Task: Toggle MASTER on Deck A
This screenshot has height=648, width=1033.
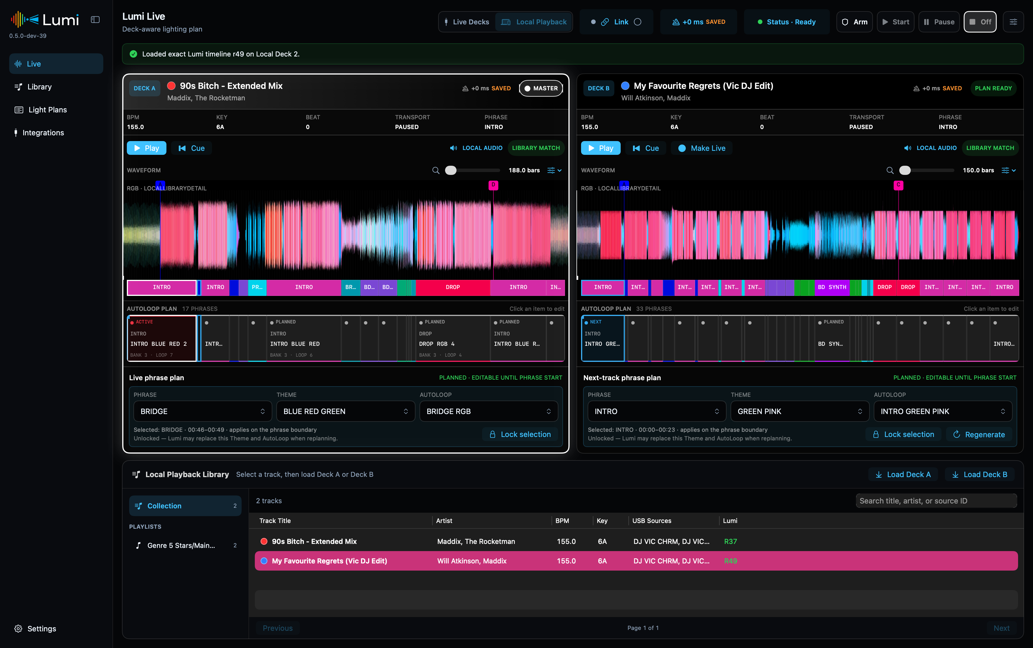Action: [541, 88]
